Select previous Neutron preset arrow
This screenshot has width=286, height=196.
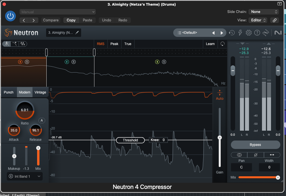pyautogui.click(x=213, y=33)
